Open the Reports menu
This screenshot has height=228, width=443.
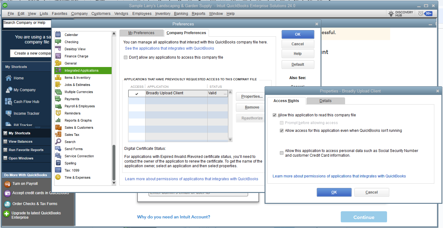coord(198,14)
